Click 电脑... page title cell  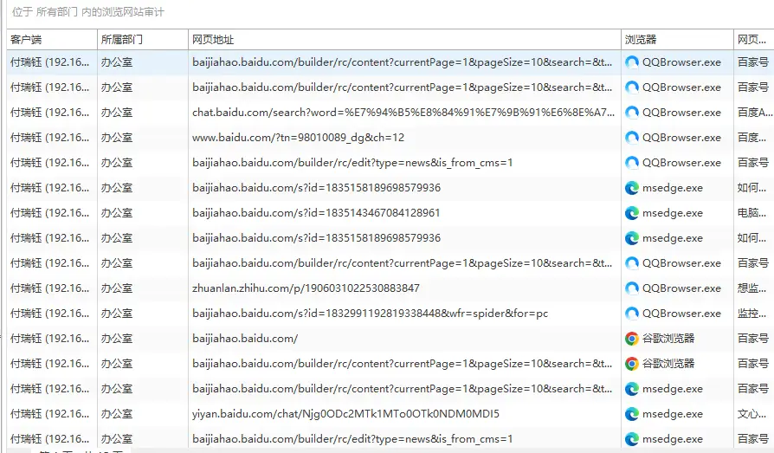pyautogui.click(x=751, y=213)
